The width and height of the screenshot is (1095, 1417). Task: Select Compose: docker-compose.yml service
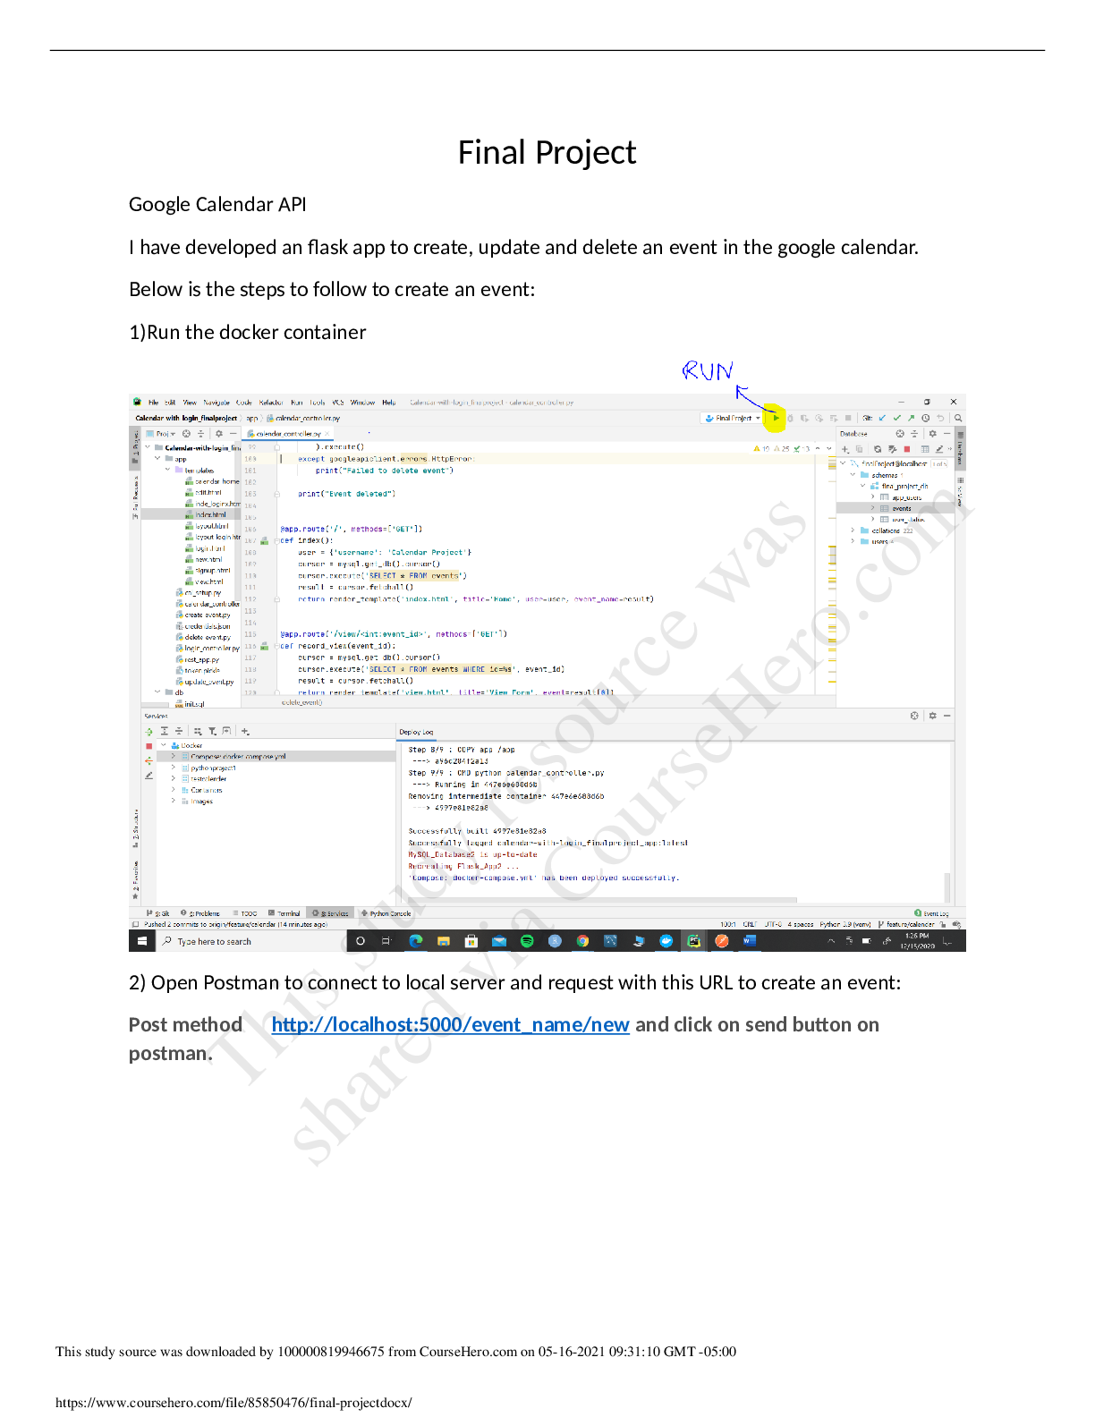click(237, 757)
